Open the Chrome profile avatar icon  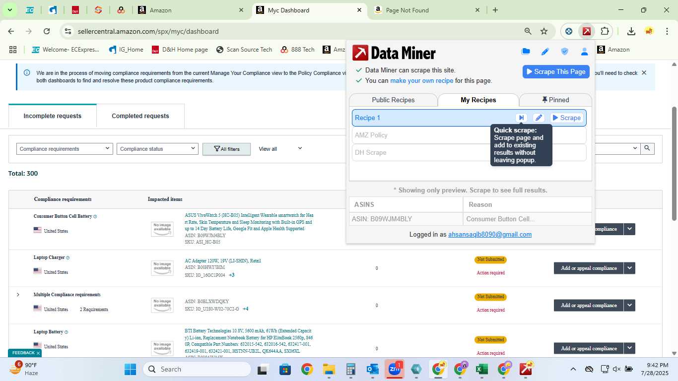[649, 31]
